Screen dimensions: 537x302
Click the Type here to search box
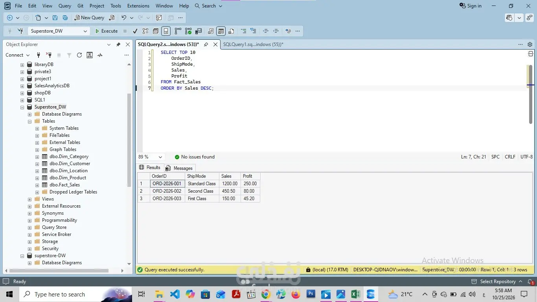[x=75, y=294]
